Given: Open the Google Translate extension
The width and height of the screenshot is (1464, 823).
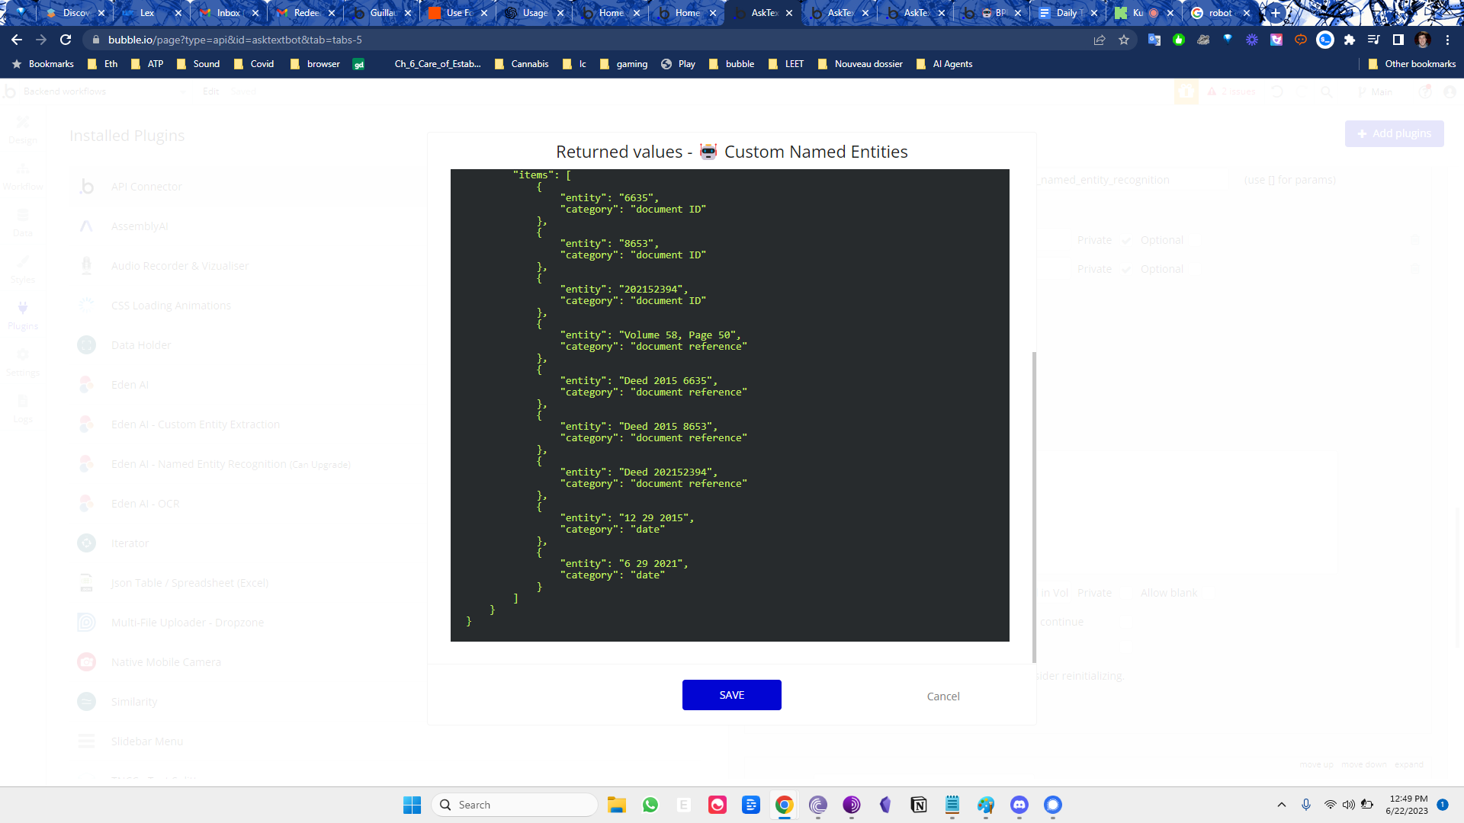Looking at the screenshot, I should 1154,40.
